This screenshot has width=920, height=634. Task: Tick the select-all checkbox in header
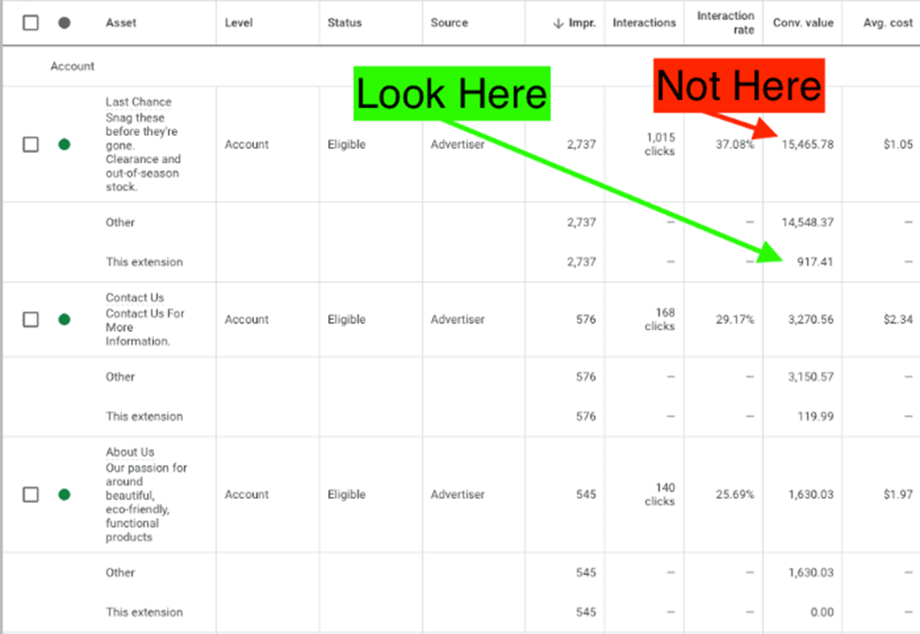tap(31, 23)
